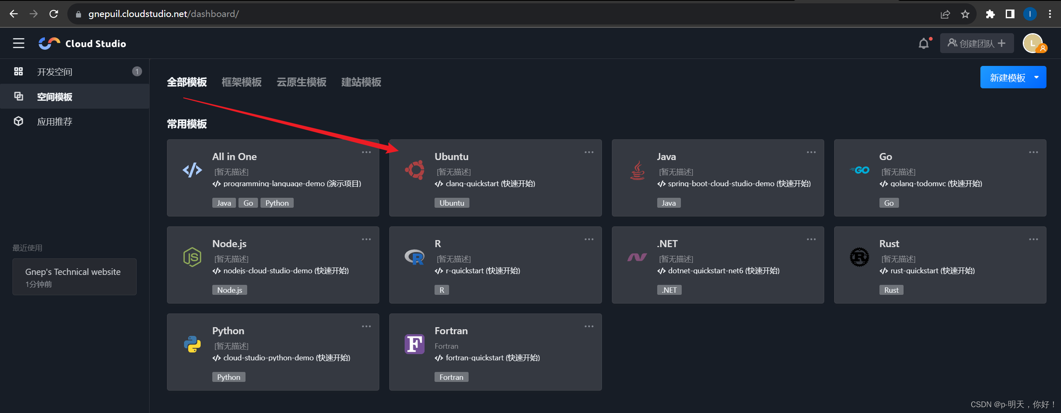Open 开发空间 in the sidebar

point(75,71)
